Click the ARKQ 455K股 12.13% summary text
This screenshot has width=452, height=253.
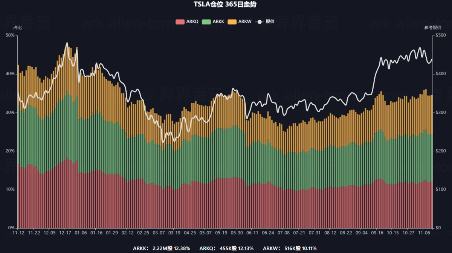226,248
